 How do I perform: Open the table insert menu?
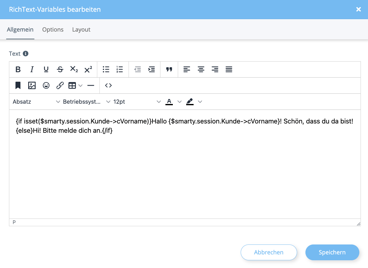75,85
